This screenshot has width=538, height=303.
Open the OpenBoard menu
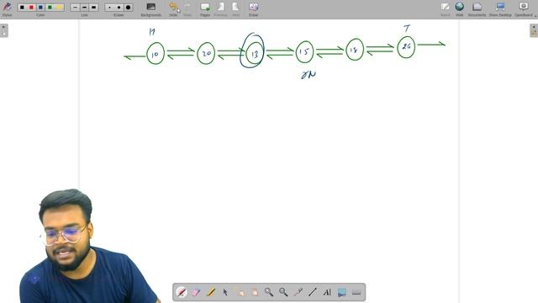pos(524,9)
